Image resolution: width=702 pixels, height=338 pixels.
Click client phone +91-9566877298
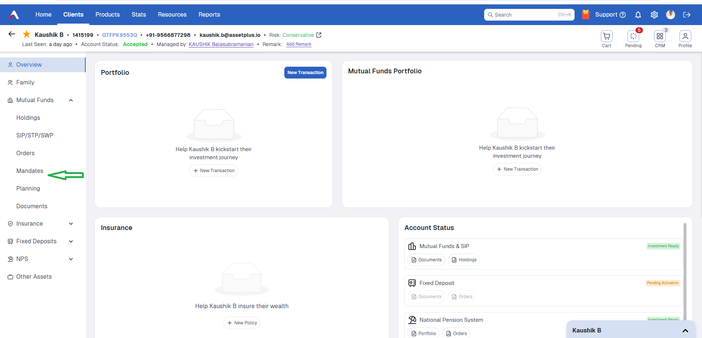tap(168, 35)
